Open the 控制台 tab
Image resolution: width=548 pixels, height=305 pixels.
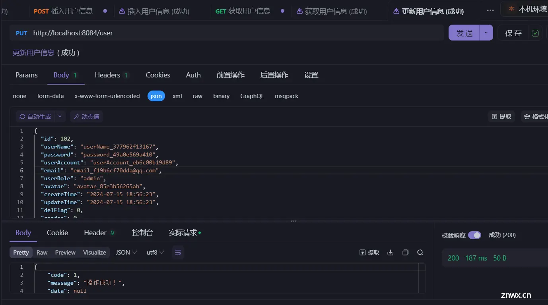coord(142,233)
